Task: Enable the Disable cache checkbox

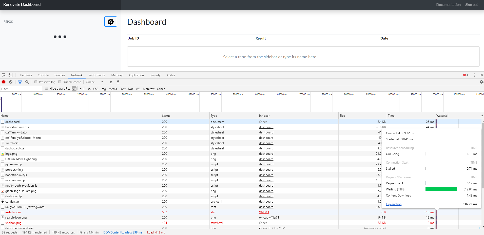Action: (60, 82)
